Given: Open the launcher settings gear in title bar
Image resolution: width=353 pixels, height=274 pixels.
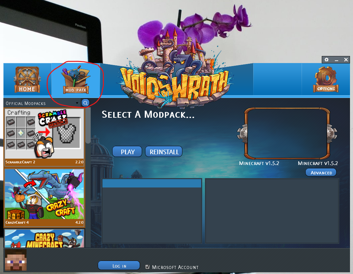Looking at the screenshot, I should (x=326, y=60).
